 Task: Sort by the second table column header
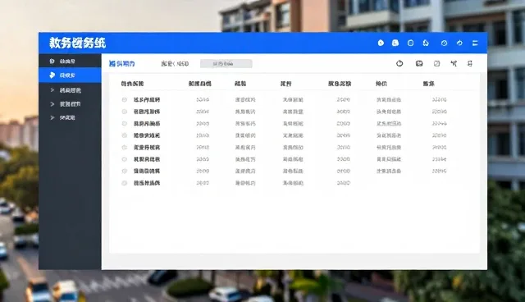click(200, 84)
